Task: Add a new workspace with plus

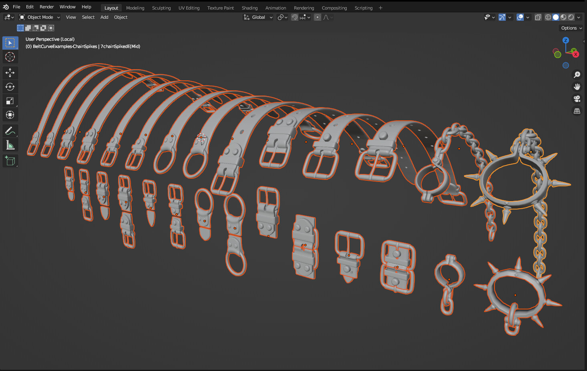Action: (x=380, y=8)
